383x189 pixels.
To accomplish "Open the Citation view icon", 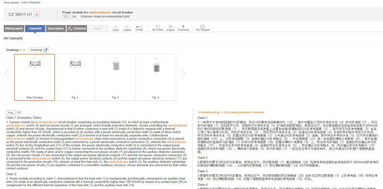I will [x=127, y=28].
